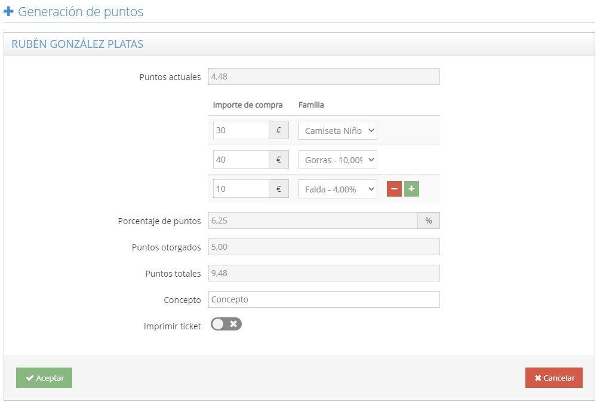Viewport: 600px width, 404px height.
Task: Focus the Concepto text field
Action: click(324, 299)
